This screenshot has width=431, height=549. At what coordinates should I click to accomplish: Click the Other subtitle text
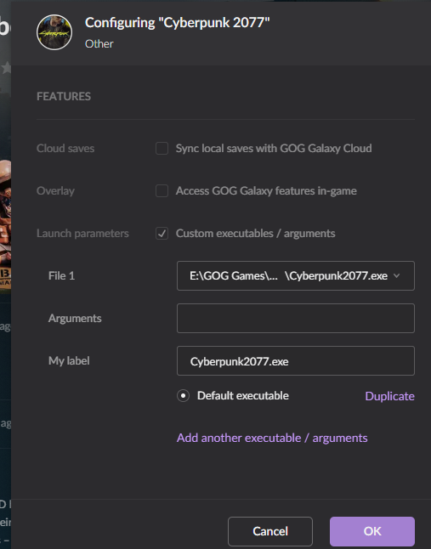(99, 43)
